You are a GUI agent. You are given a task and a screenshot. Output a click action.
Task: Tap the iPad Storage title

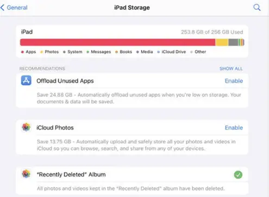click(132, 8)
